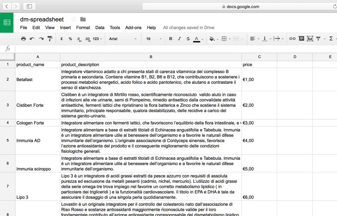The width and height of the screenshot is (337, 216).
Task: Click the select-all corner box
Action: click(x=7, y=57)
